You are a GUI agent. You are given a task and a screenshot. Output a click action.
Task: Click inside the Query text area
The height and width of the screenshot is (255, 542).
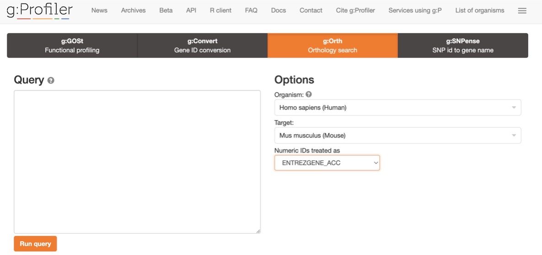coord(137,162)
